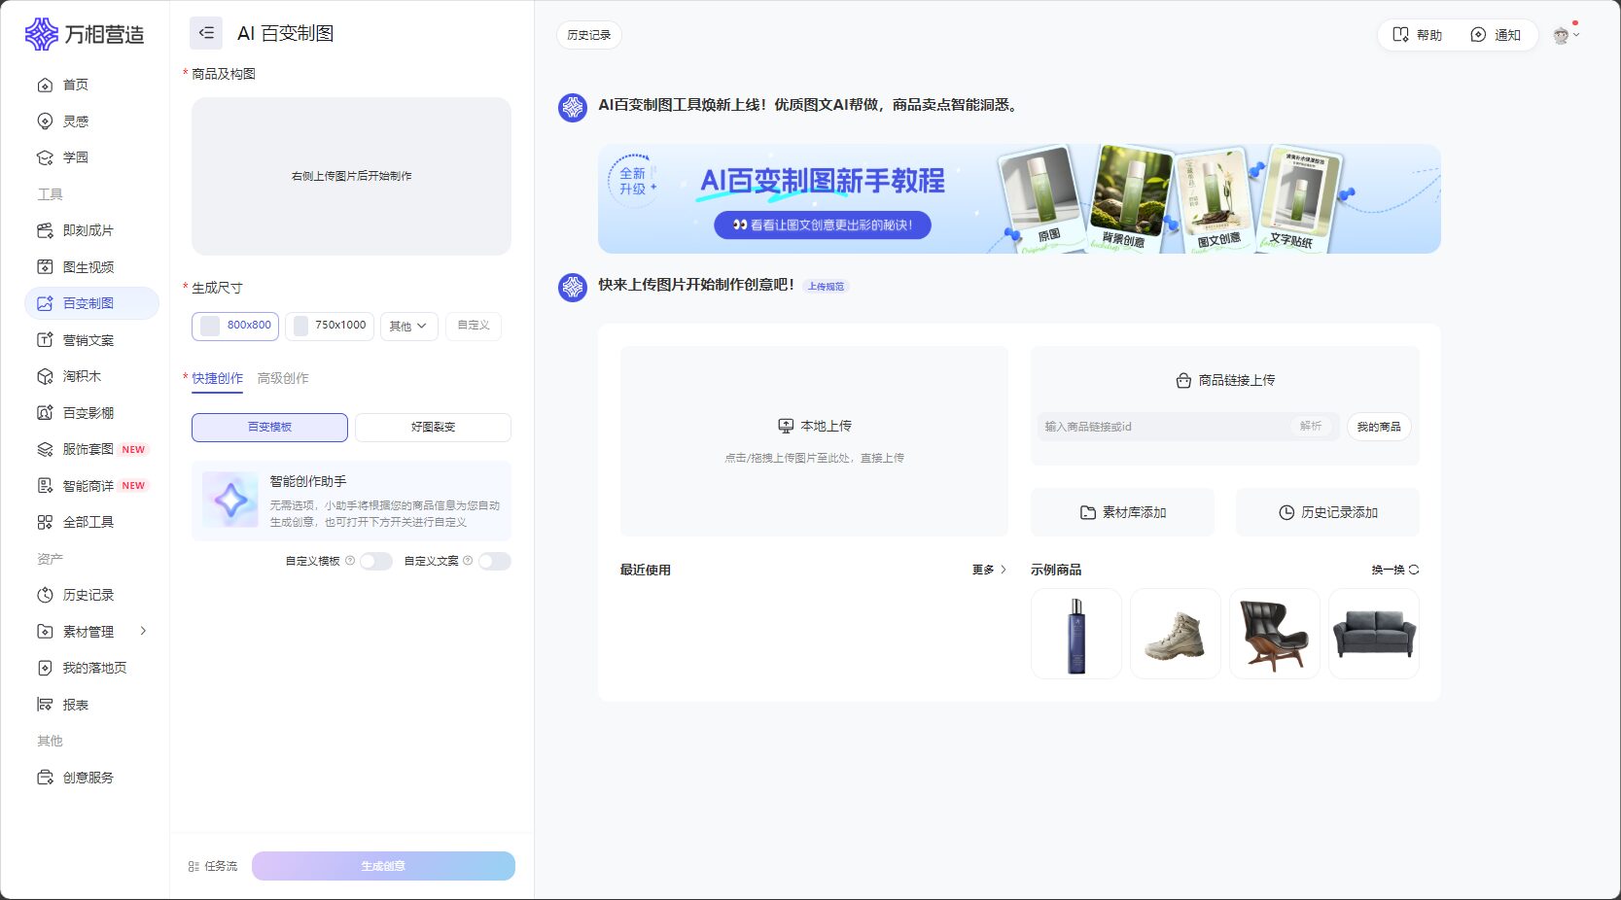Click 历史记录添加 button
Screen dimensions: 1621x900
tap(1327, 512)
